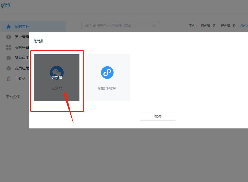This screenshot has width=248, height=182.
Task: Select 首页应用 in the sidebar
Action: click(22, 68)
